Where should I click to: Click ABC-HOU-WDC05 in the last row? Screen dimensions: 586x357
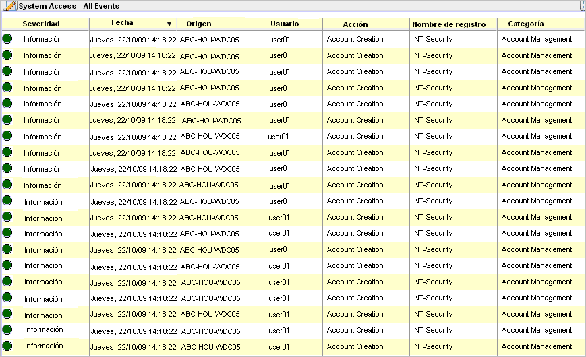coord(210,347)
